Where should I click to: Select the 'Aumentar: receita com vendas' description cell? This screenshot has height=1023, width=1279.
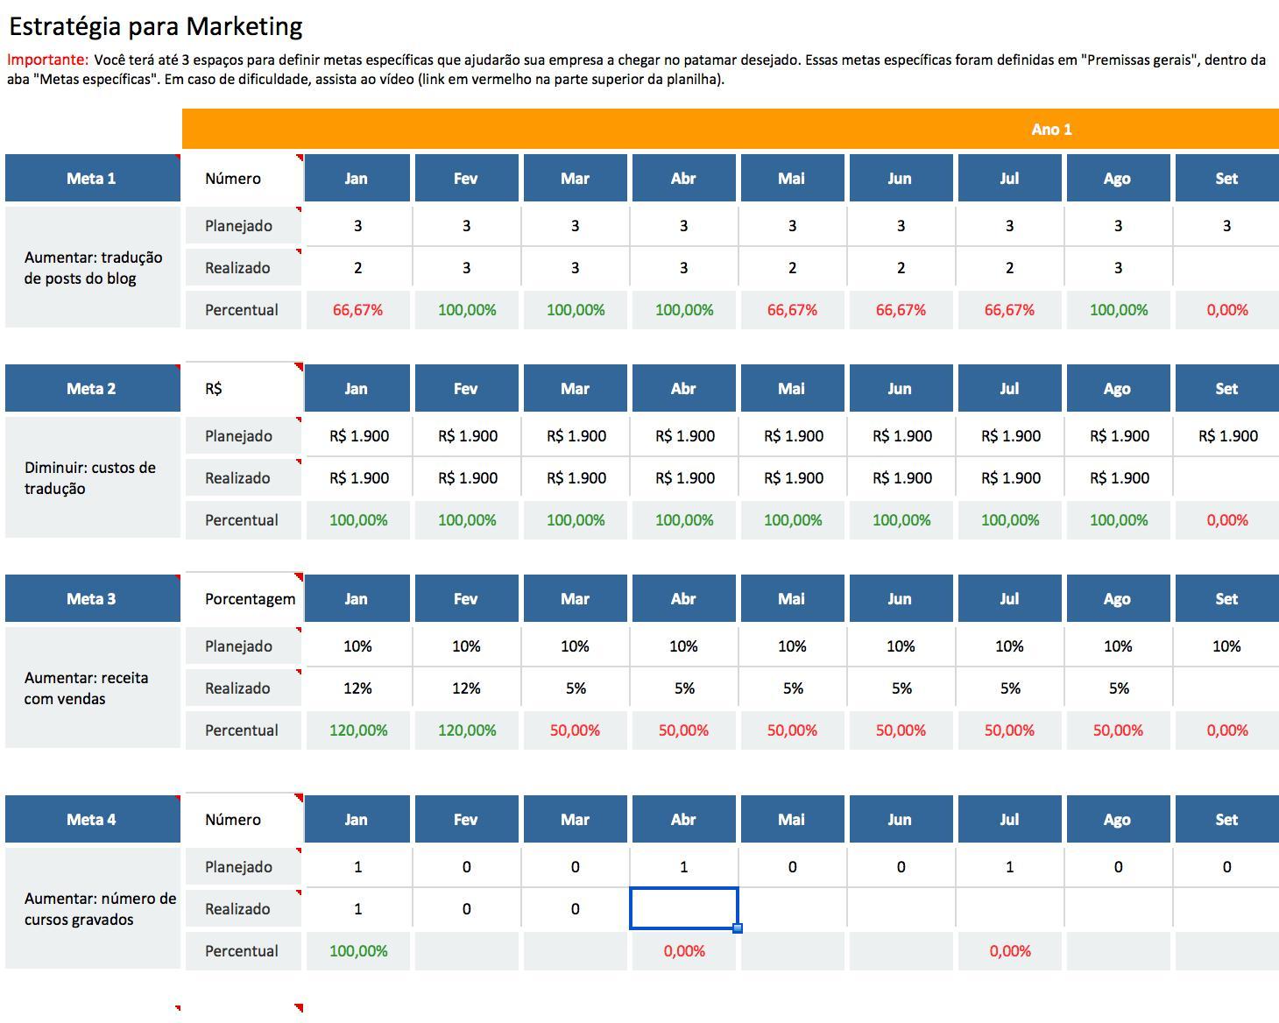93,688
